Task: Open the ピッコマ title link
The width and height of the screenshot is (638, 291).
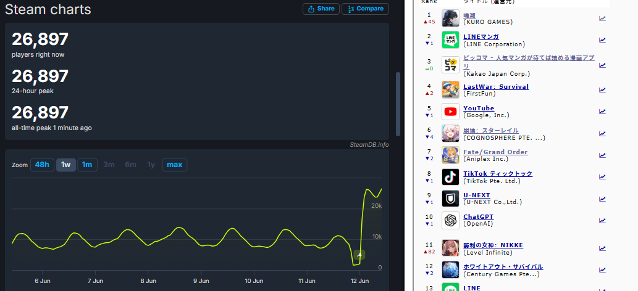Action: (529, 62)
